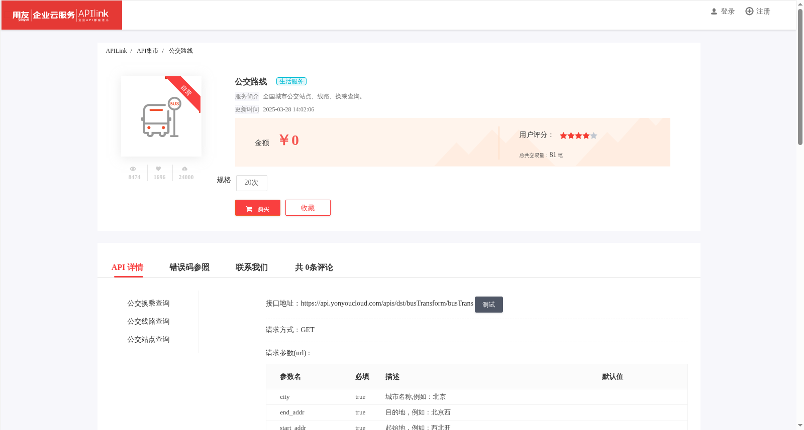Open the 注册 link
Image resolution: width=804 pixels, height=430 pixels.
click(763, 12)
